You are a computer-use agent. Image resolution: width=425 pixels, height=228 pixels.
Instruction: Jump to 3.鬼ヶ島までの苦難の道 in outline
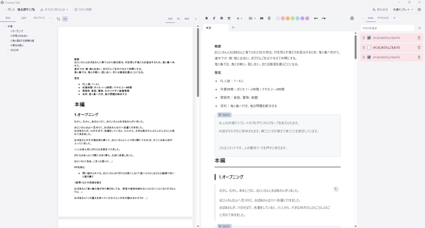point(22,41)
